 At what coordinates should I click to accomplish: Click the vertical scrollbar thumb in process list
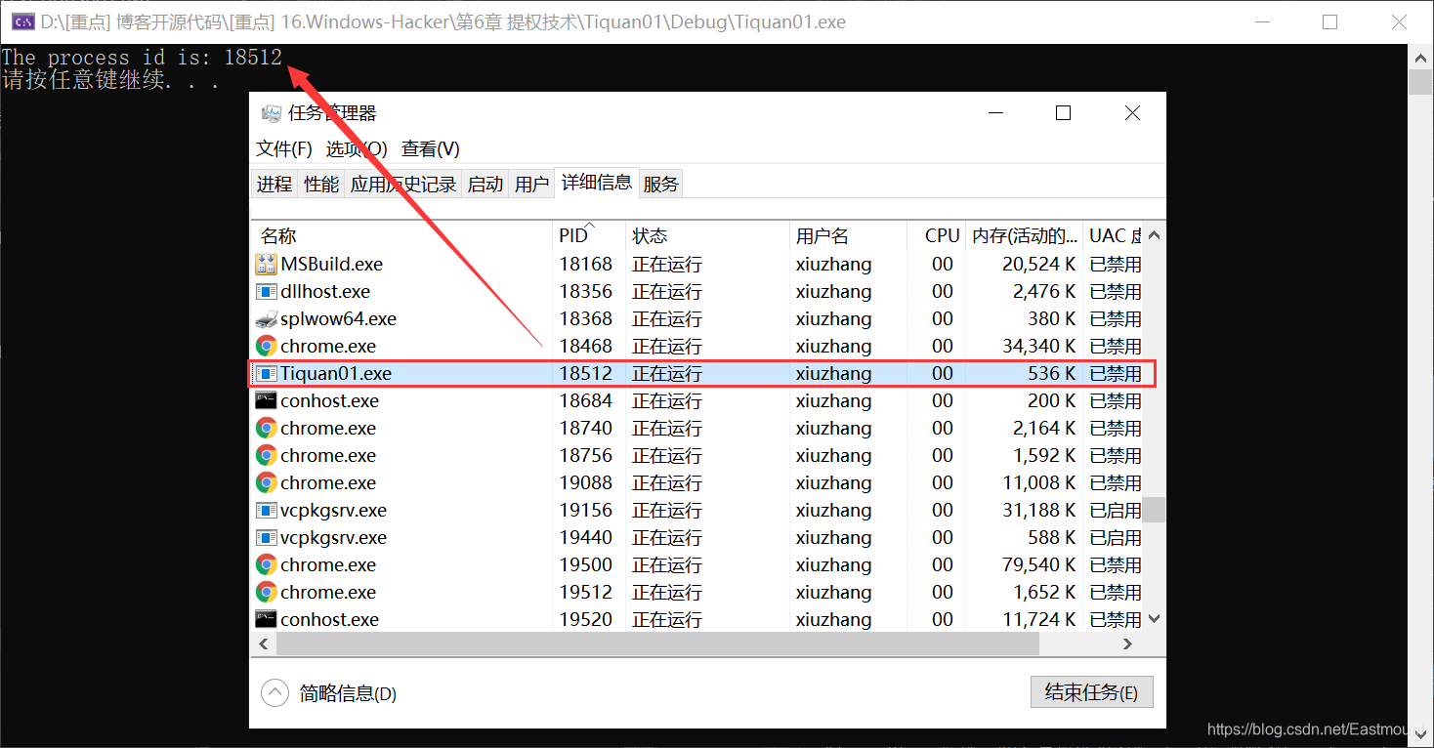1155,510
